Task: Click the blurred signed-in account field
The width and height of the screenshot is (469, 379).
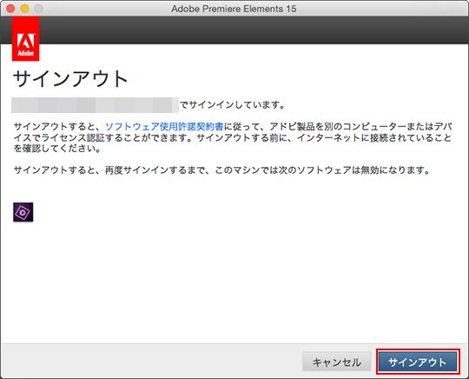Action: (x=96, y=105)
